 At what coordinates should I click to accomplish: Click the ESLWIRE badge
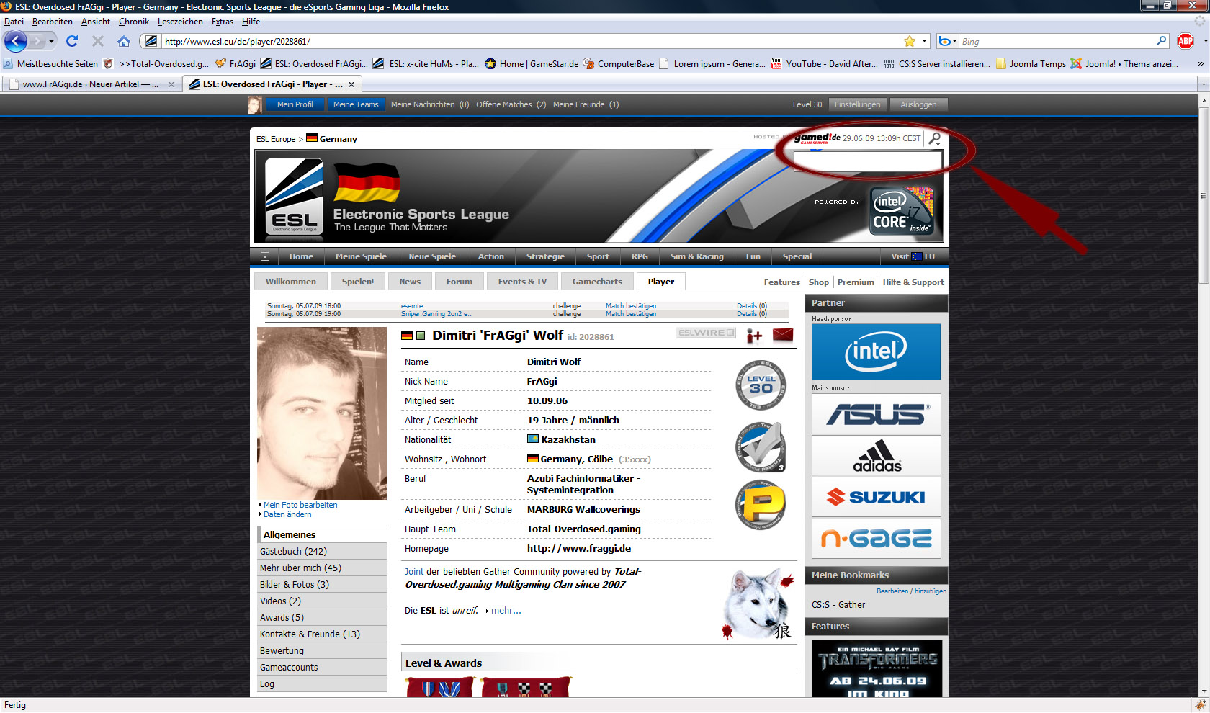click(x=707, y=333)
